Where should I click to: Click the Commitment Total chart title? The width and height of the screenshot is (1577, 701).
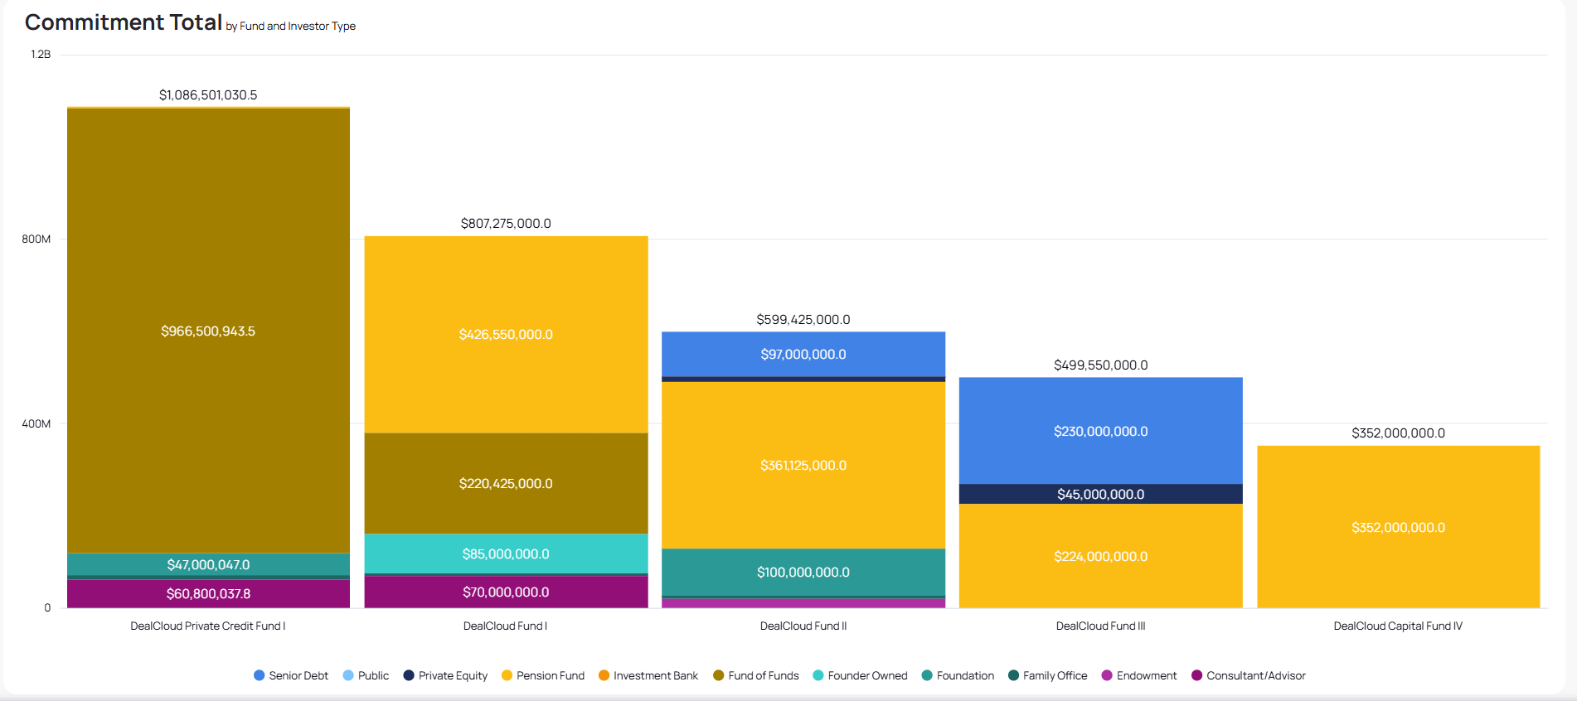[124, 22]
